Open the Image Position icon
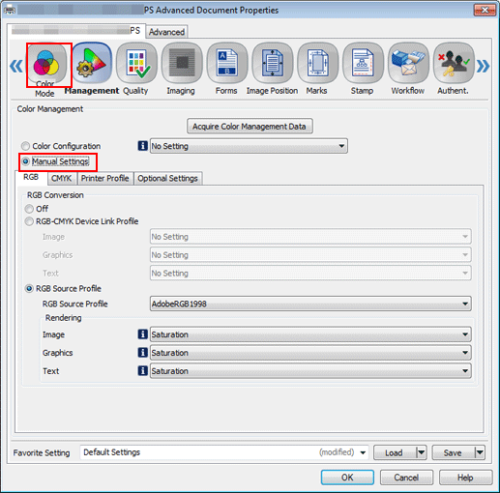 click(273, 63)
